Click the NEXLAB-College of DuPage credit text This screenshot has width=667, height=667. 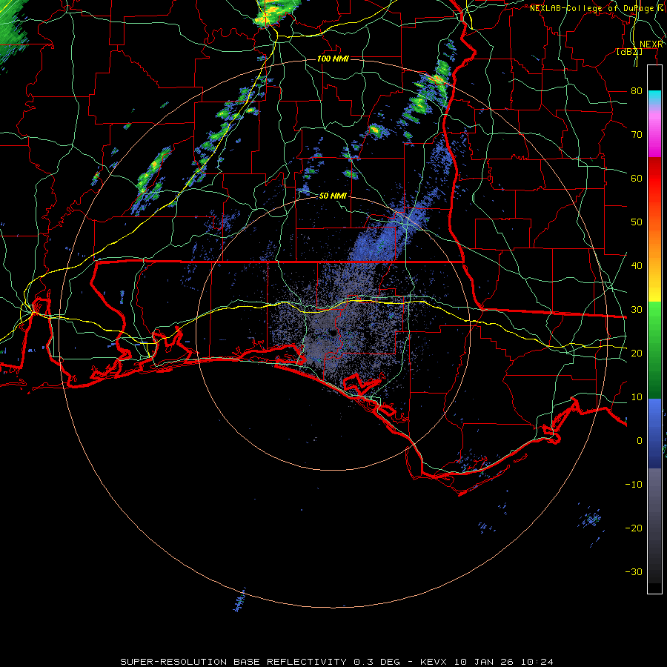click(x=597, y=8)
